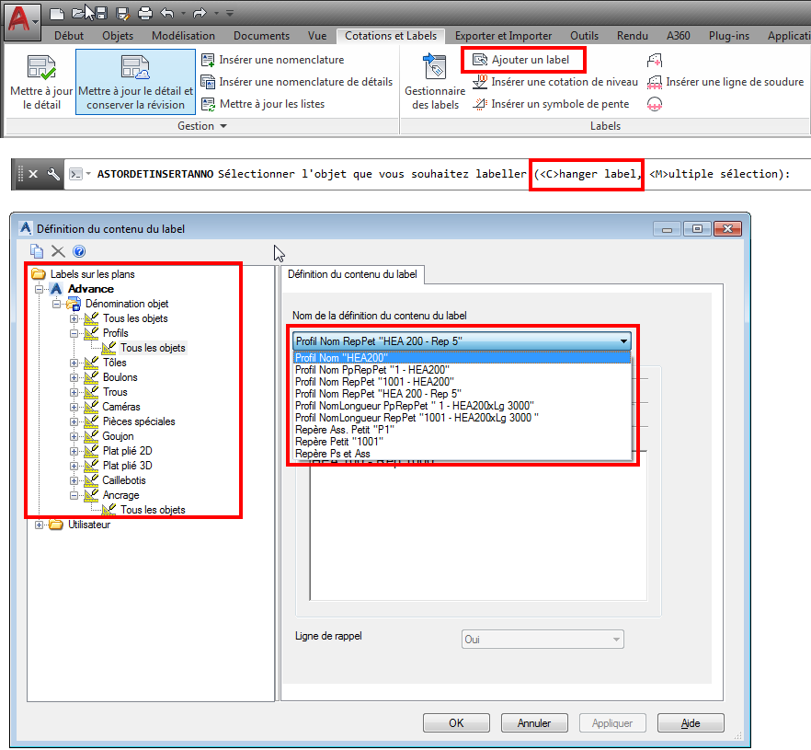
Task: Click Insérer une cotation de niveau
Action: tap(555, 82)
